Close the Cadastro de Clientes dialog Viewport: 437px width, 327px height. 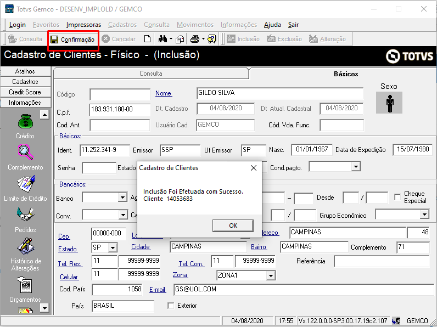coord(253,168)
